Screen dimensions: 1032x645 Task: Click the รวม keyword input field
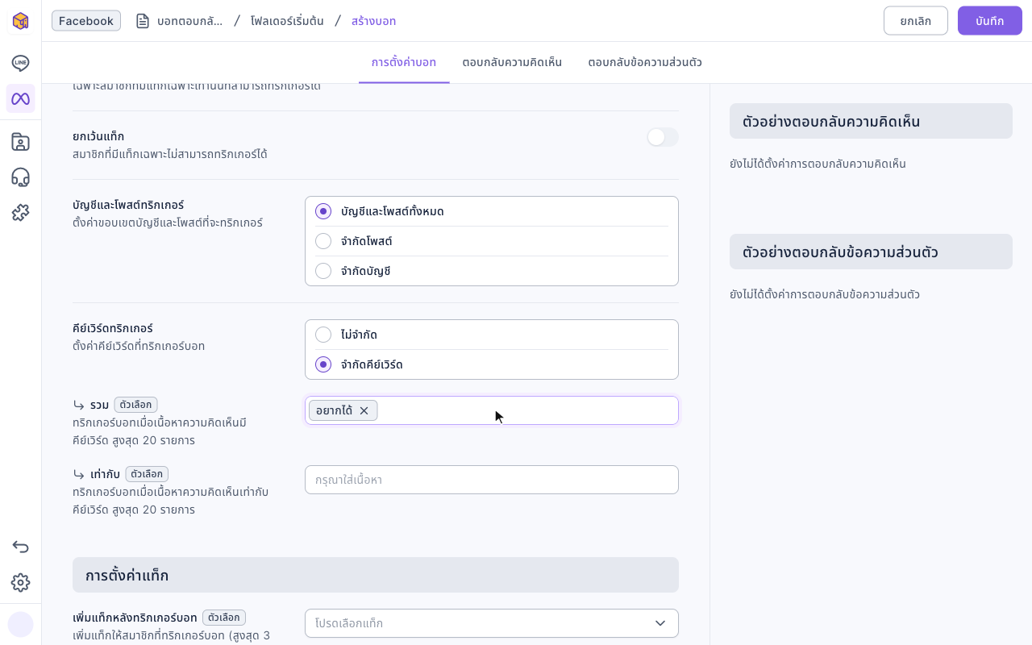tap(492, 410)
